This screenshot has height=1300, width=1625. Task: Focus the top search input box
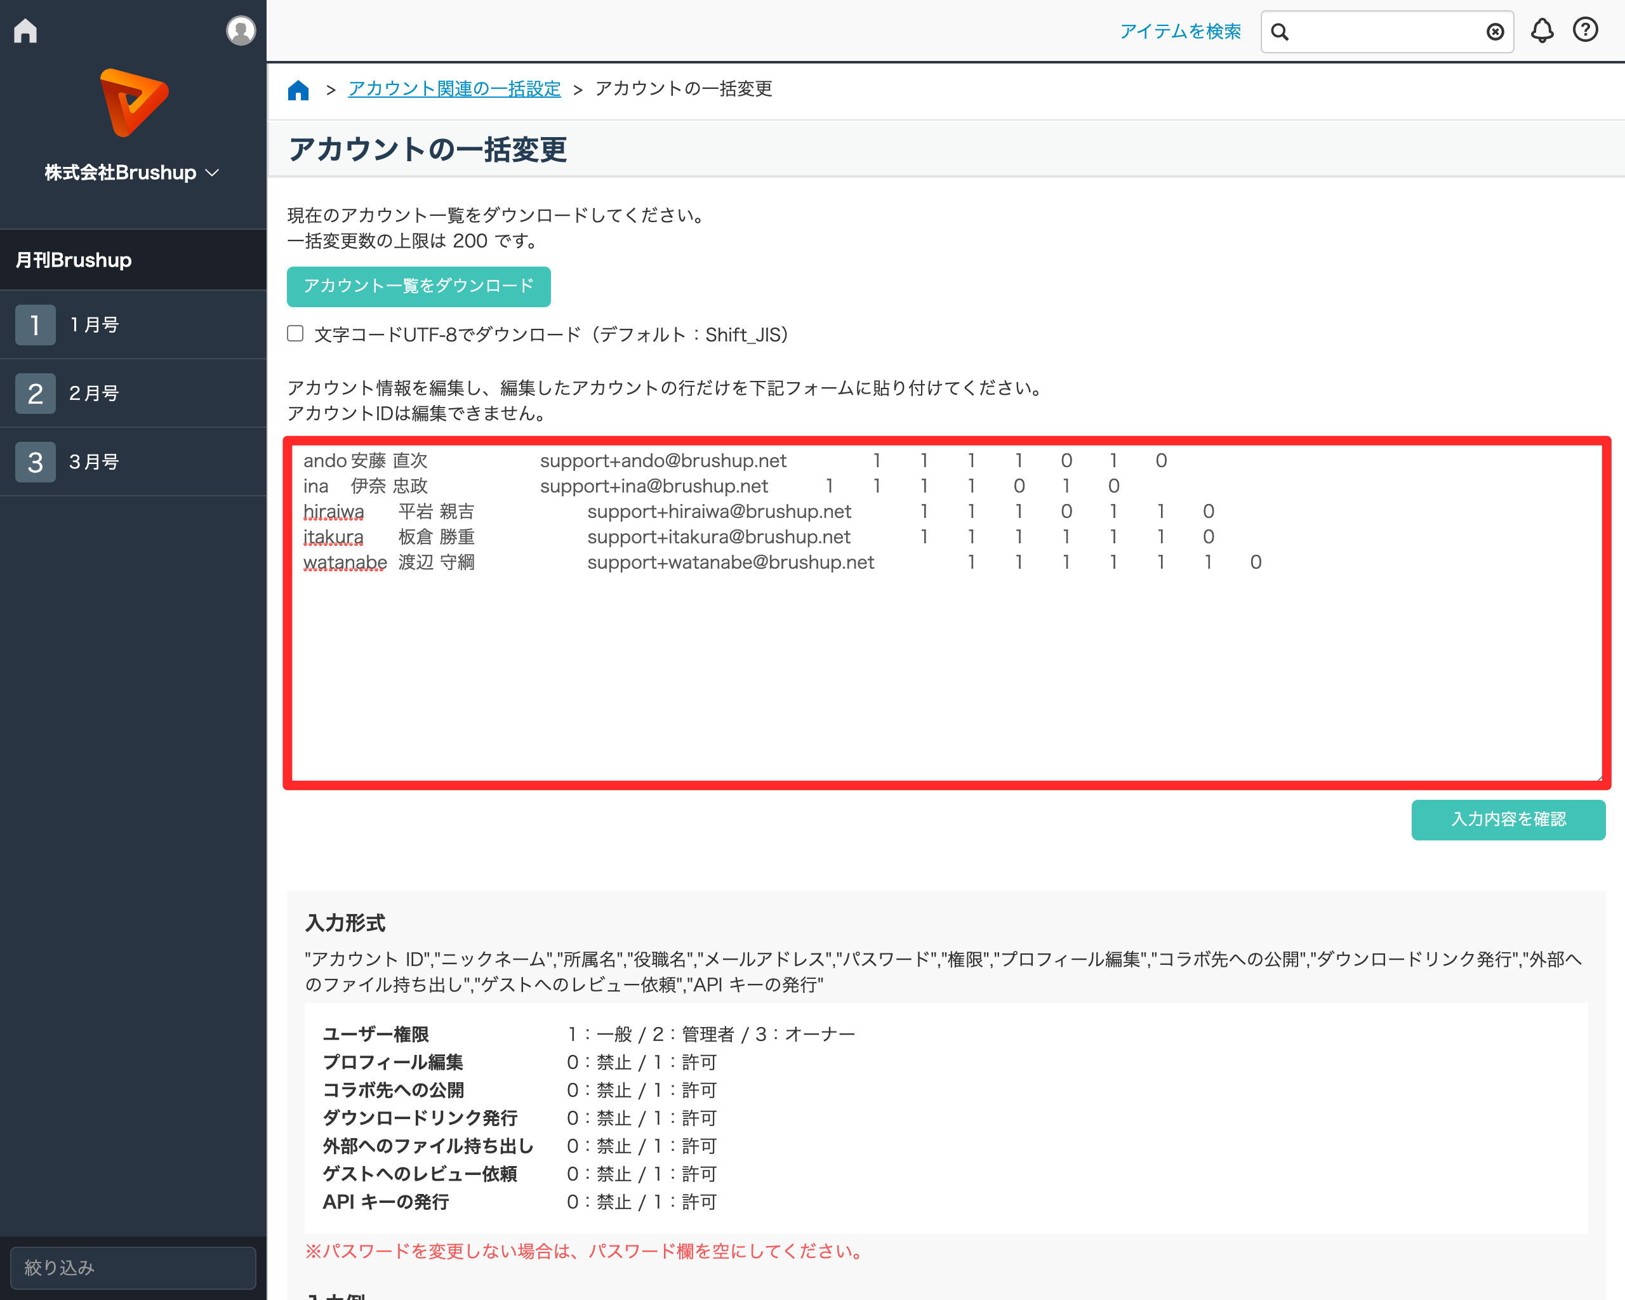pyautogui.click(x=1387, y=32)
